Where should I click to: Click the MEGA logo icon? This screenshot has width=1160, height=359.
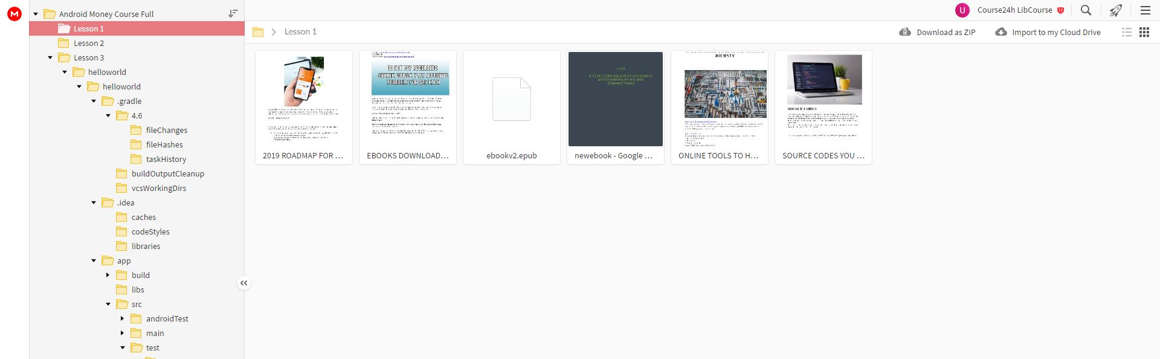14,14
